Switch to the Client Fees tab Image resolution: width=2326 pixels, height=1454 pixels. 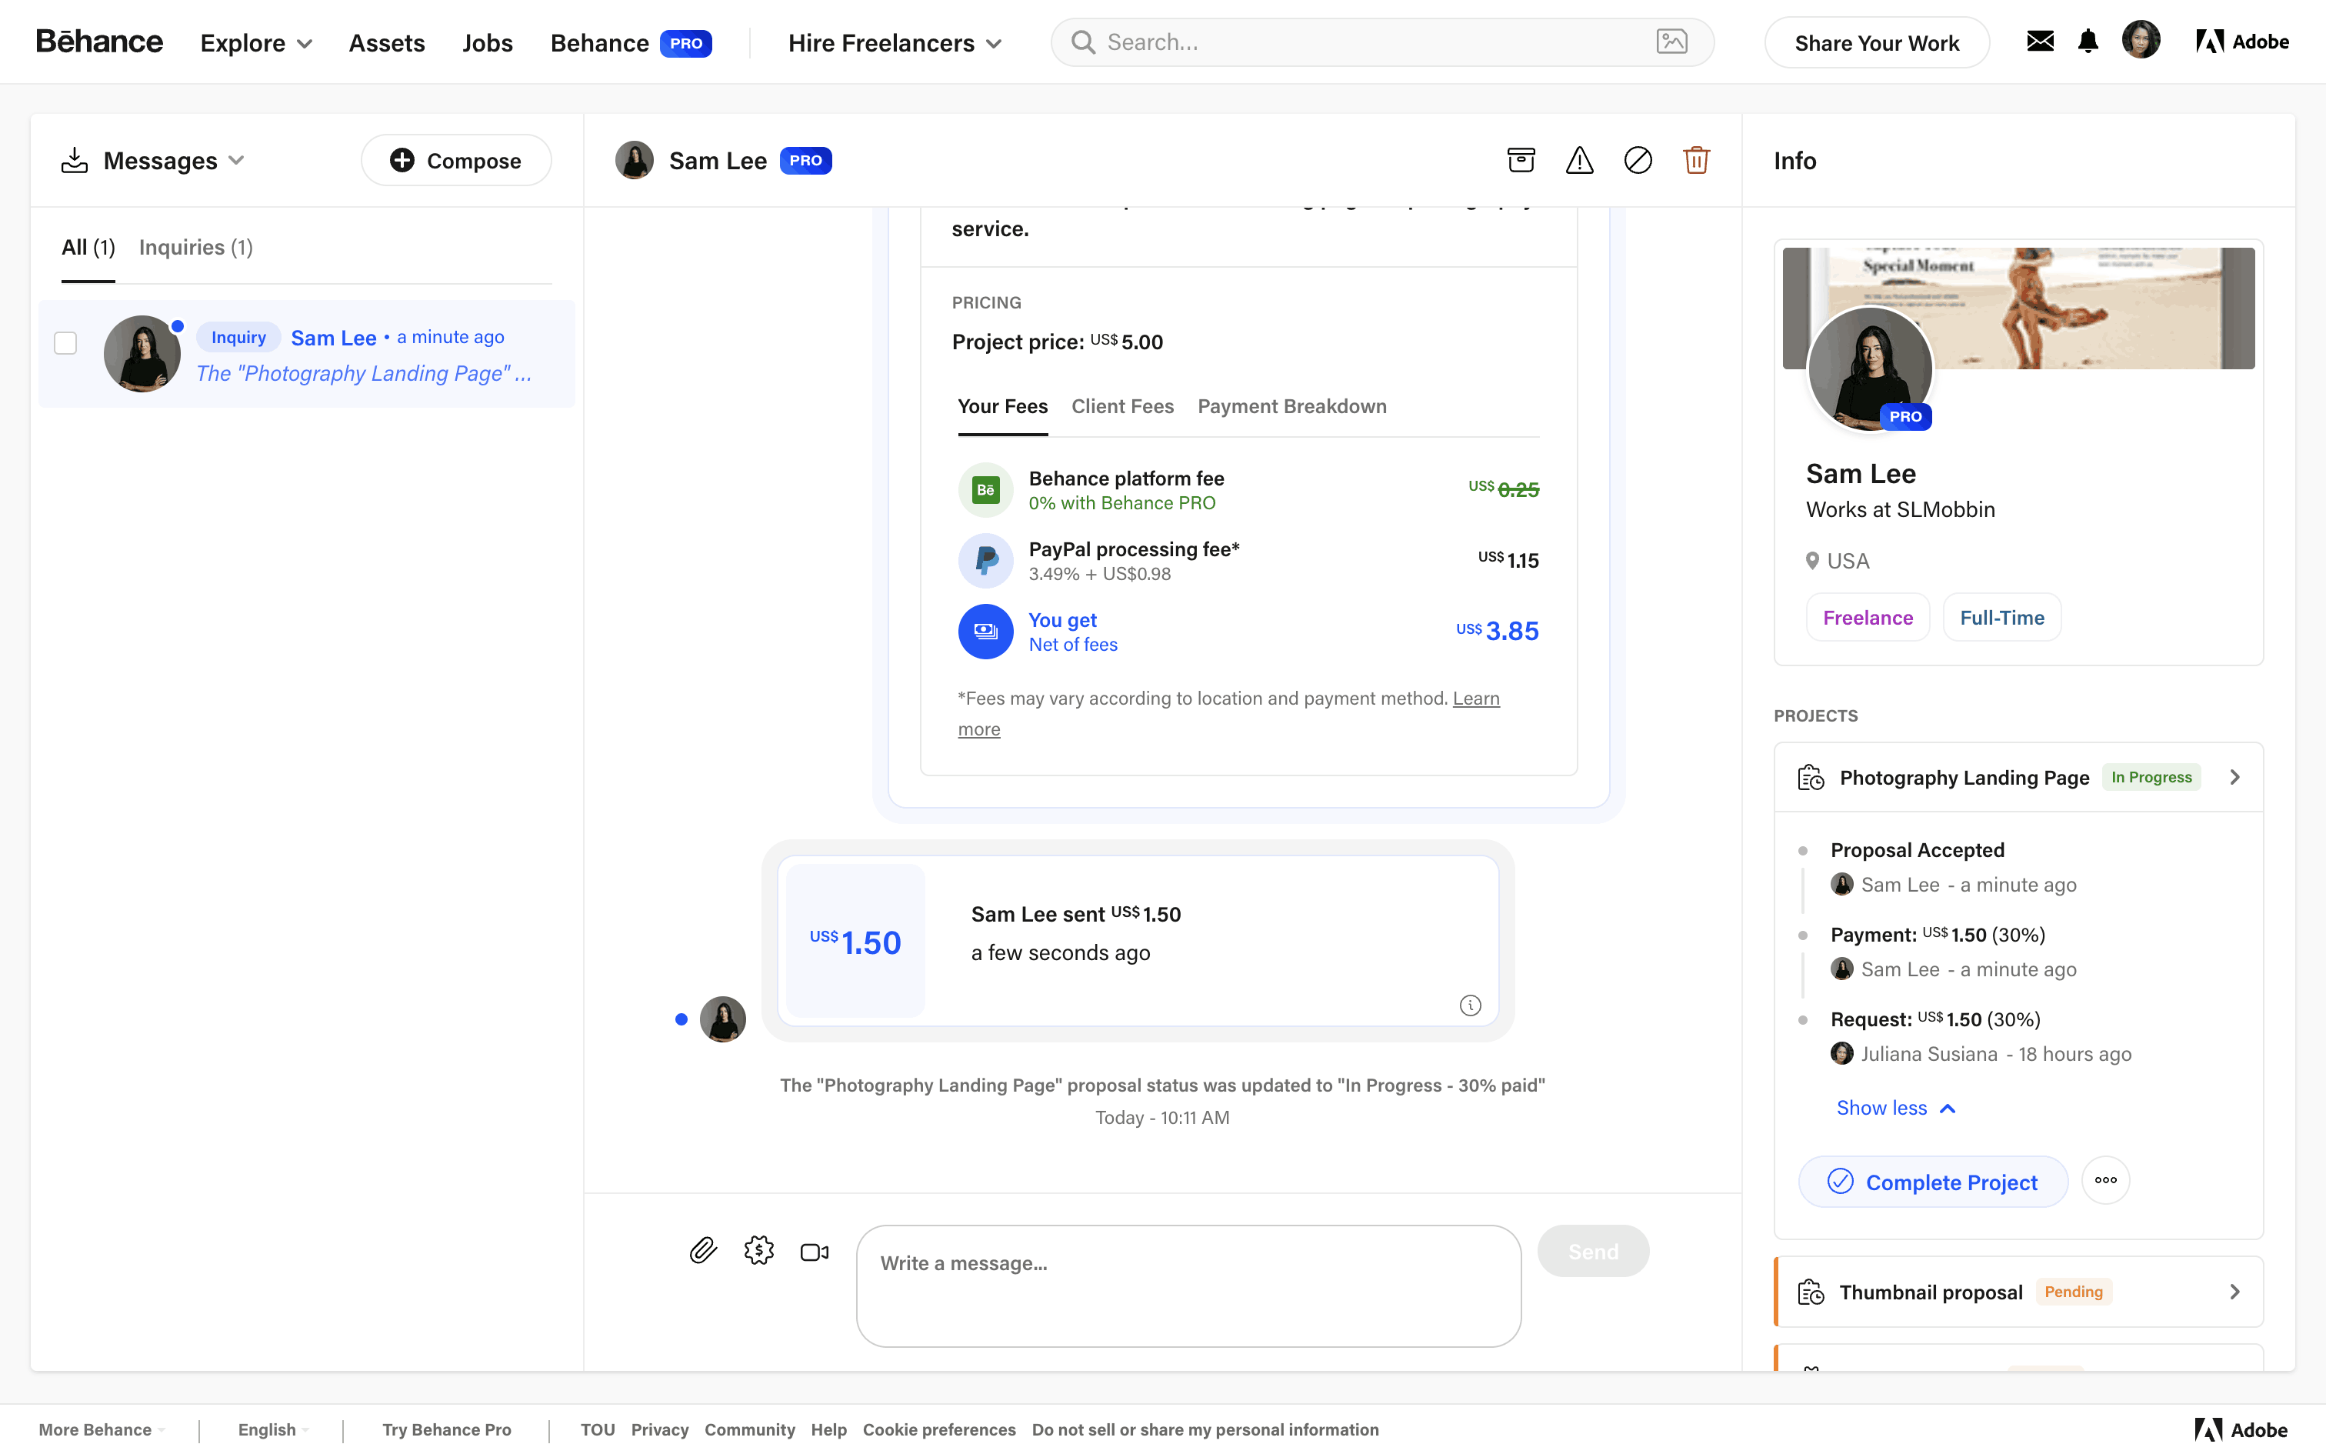pyautogui.click(x=1121, y=407)
